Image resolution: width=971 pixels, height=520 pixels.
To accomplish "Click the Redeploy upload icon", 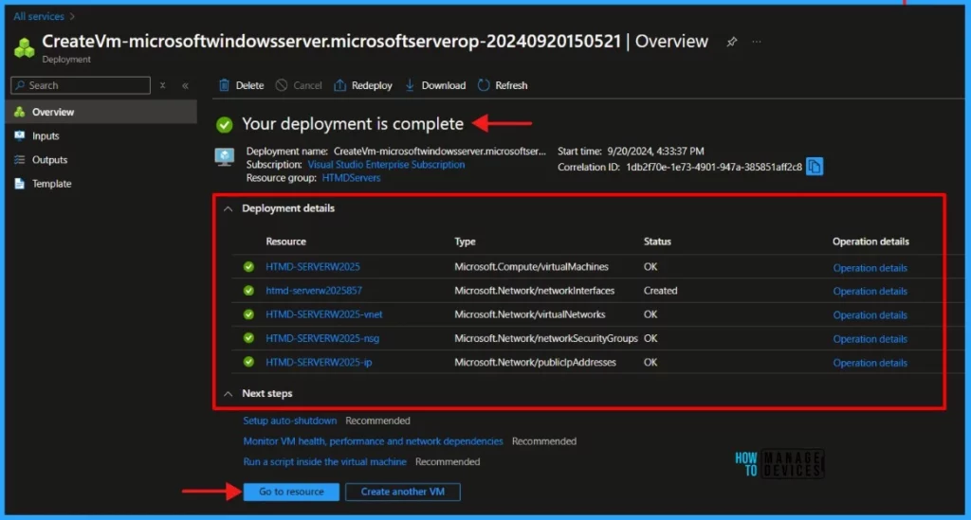I will (340, 85).
